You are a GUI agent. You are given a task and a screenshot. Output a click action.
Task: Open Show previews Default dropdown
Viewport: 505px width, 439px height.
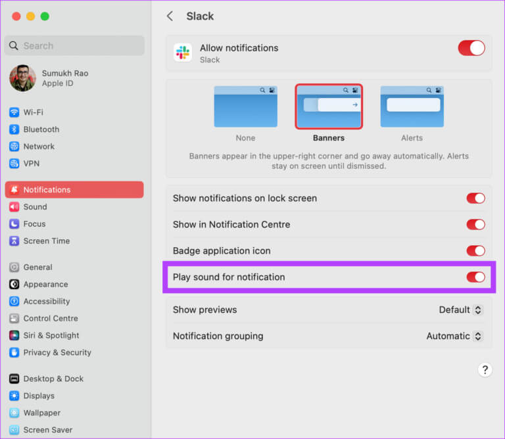point(460,310)
